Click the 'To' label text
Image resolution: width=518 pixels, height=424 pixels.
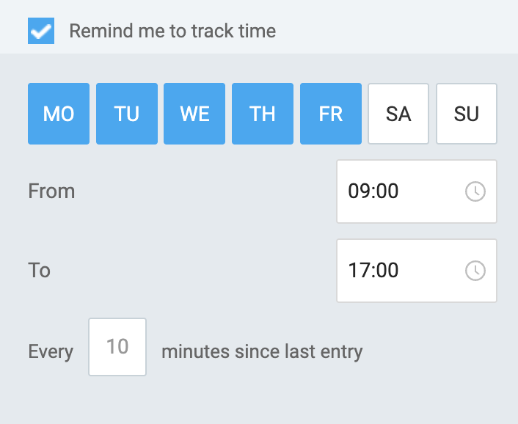point(40,271)
